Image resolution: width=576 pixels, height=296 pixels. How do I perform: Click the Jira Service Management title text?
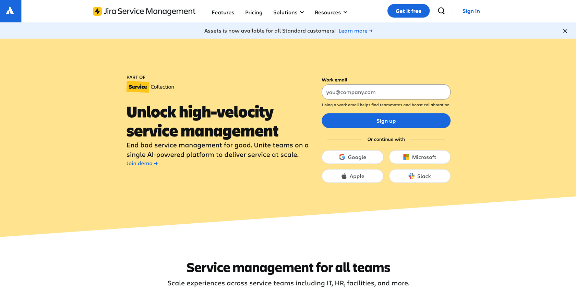tap(149, 11)
